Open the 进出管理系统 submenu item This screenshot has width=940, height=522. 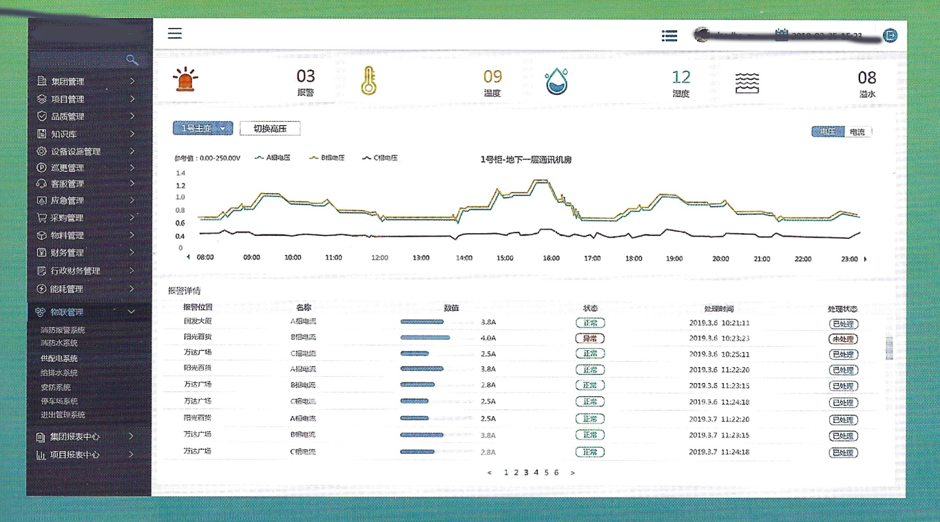point(63,415)
